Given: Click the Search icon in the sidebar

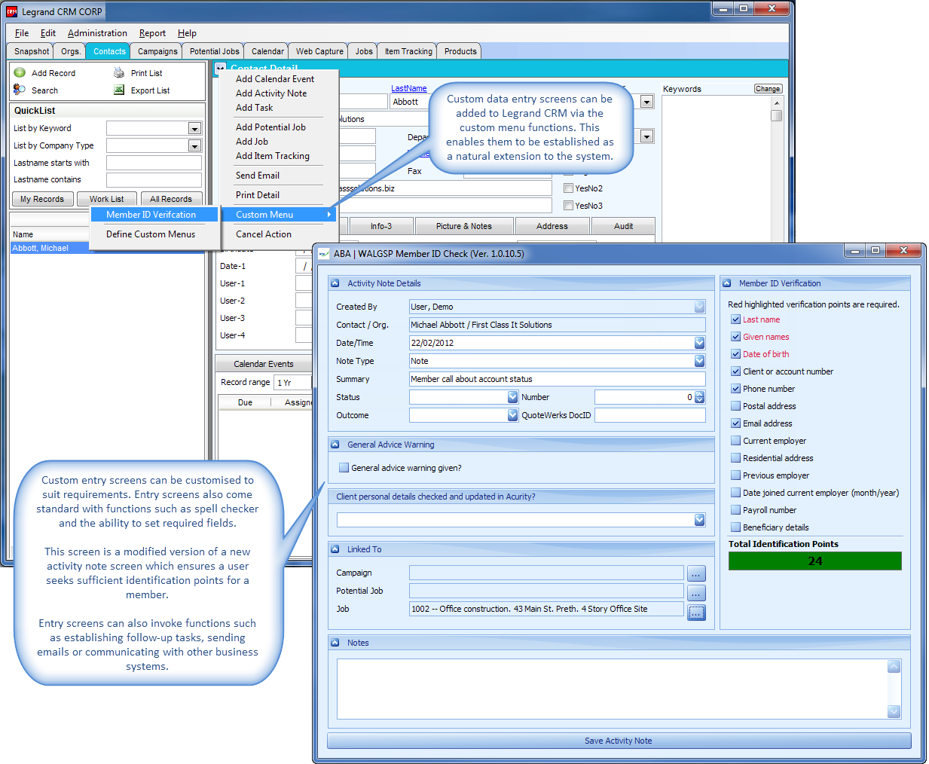Looking at the screenshot, I should click(x=20, y=90).
